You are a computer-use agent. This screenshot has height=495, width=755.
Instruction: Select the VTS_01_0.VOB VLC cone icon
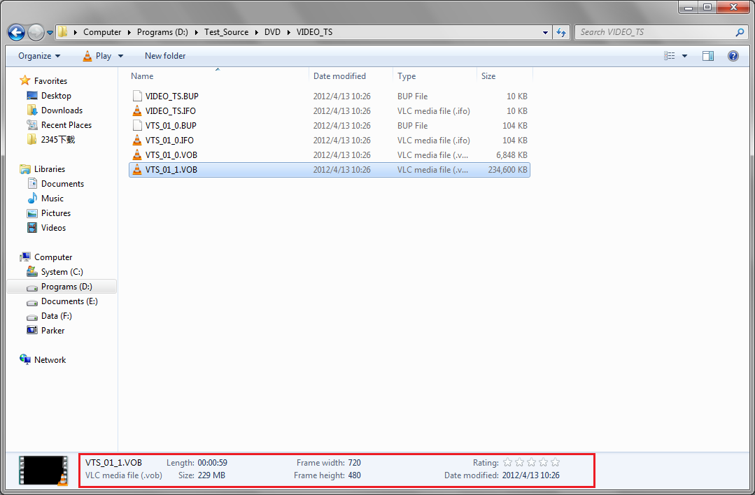pyautogui.click(x=137, y=155)
